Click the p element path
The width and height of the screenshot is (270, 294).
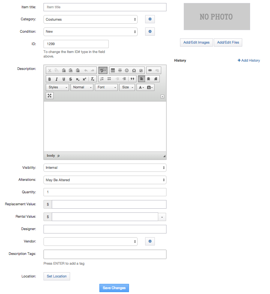tap(58, 156)
